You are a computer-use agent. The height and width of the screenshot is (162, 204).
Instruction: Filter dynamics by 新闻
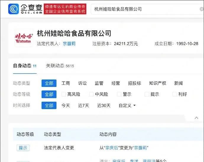(x=179, y=83)
